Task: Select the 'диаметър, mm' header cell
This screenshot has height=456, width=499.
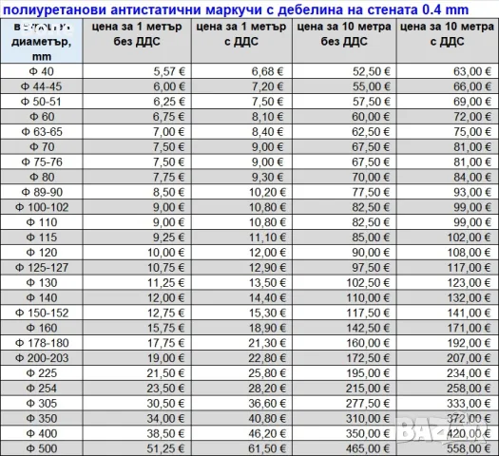Action: [x=42, y=41]
